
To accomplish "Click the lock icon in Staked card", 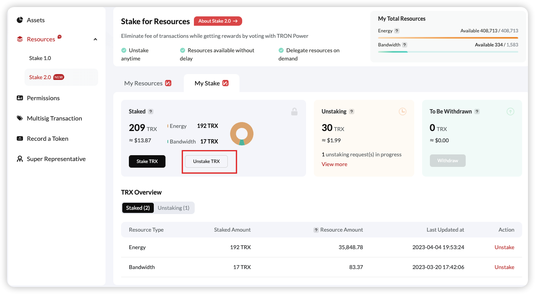I will 294,112.
